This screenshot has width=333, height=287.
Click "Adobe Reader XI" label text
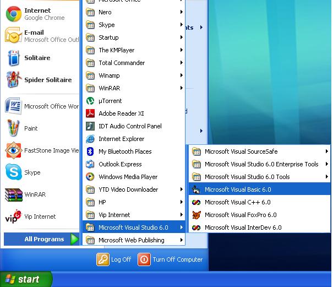tap(121, 113)
